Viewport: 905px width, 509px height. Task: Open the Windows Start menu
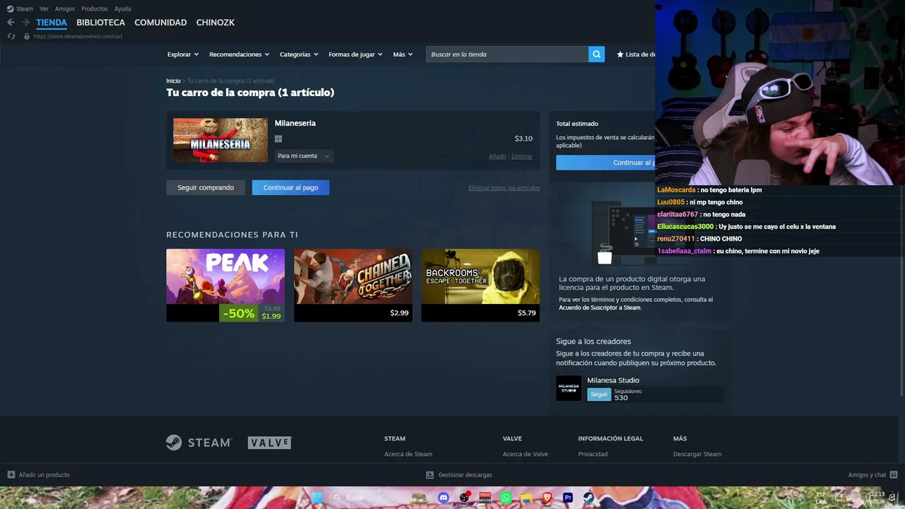[x=317, y=498]
